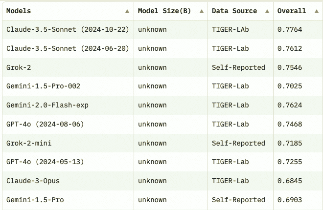The height and width of the screenshot is (210, 323).
Task: Sort table by Models column arrow
Action: click(x=127, y=11)
